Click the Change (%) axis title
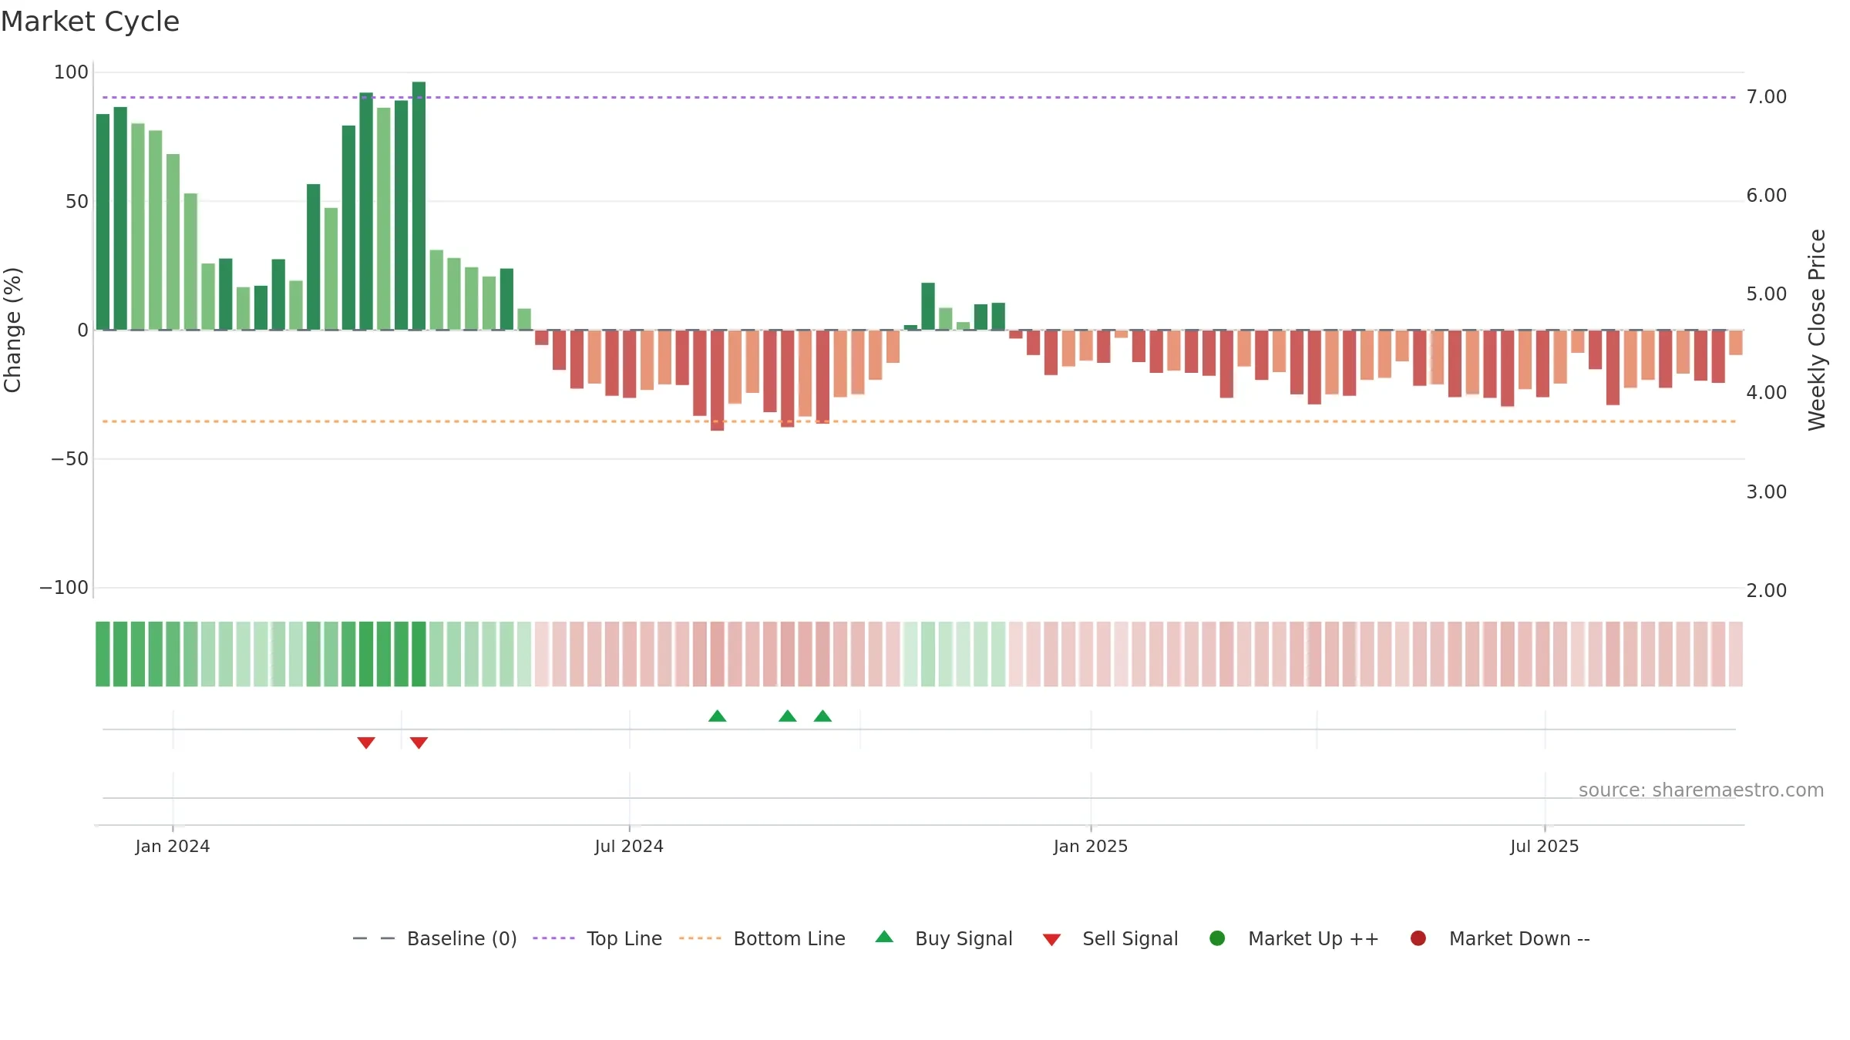This screenshot has height=1040, width=1850. pos(12,330)
